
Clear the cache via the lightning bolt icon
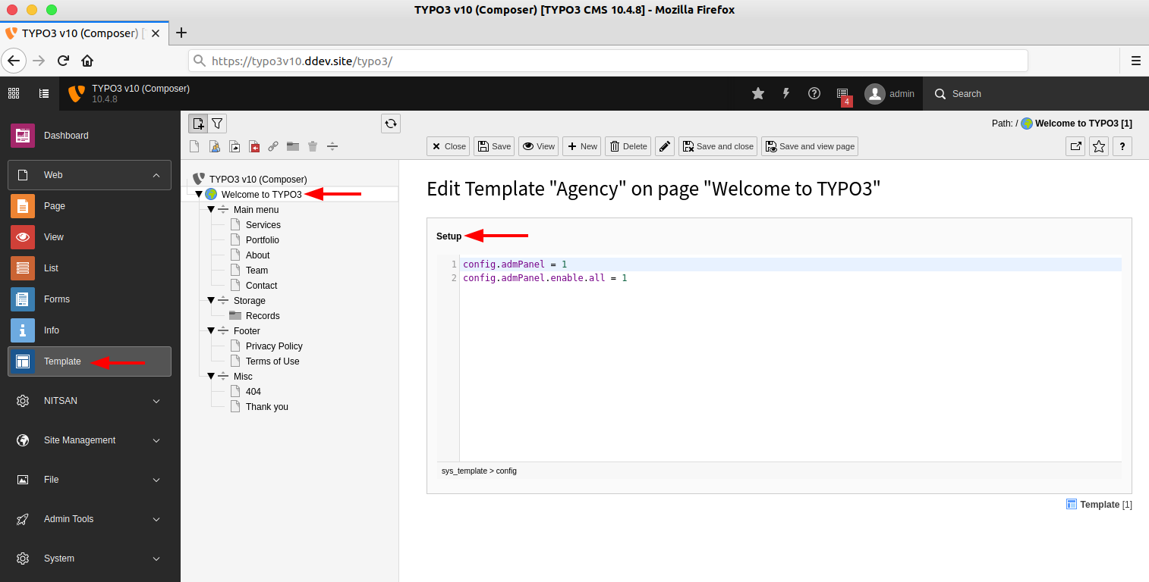pos(786,93)
